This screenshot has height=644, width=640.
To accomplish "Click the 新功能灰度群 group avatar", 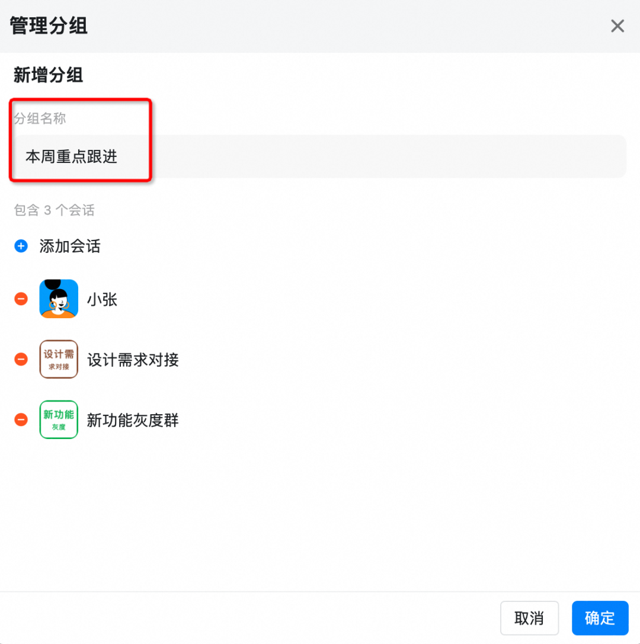I will 59,419.
